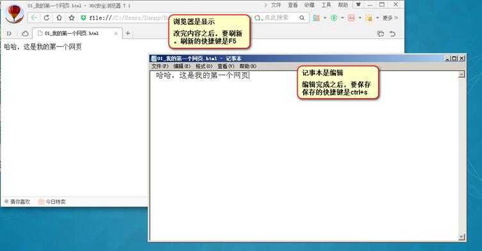The image size is (482, 251).
Task: Close the 360 browser window
Action: click(396, 4)
